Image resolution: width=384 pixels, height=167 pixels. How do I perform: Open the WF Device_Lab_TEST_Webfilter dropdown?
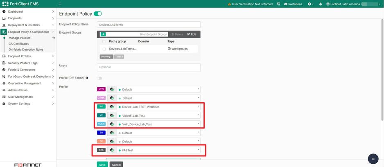point(158,106)
